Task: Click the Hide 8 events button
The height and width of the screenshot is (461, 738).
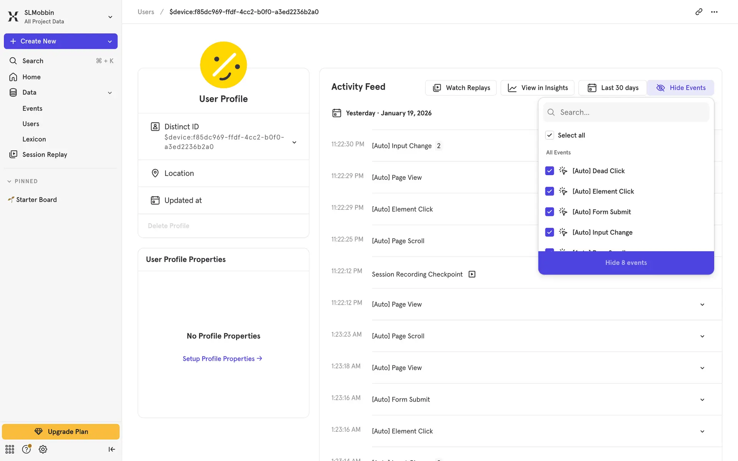Action: [626, 263]
